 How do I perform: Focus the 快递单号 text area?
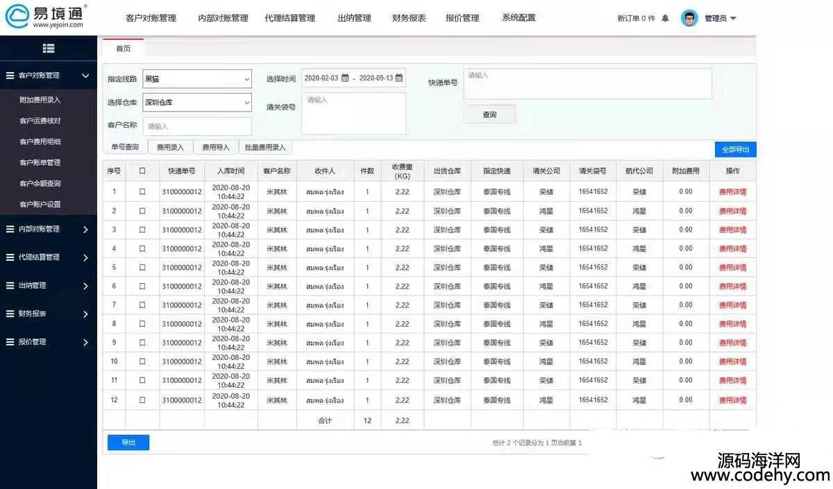(x=588, y=84)
